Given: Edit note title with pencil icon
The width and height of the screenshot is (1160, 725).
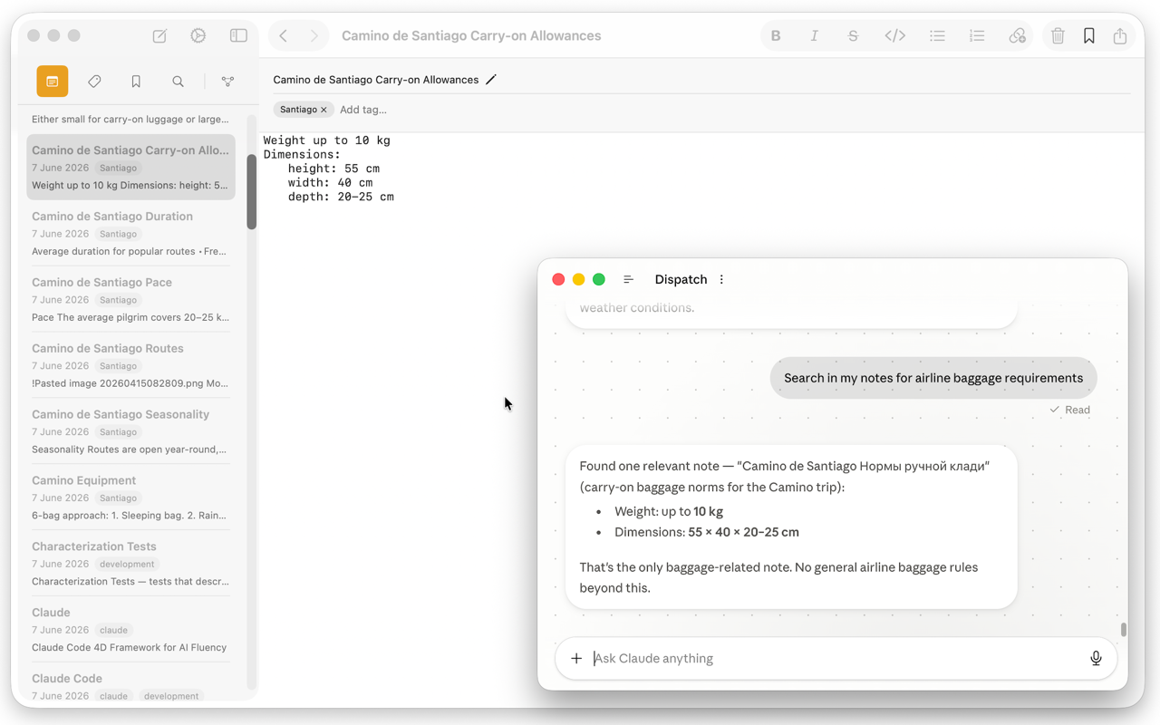Looking at the screenshot, I should coord(491,80).
